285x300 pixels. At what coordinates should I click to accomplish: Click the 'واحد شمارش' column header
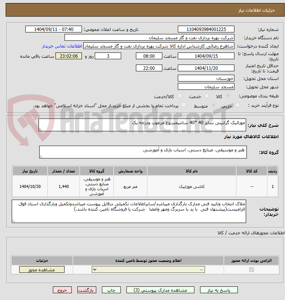(130, 171)
